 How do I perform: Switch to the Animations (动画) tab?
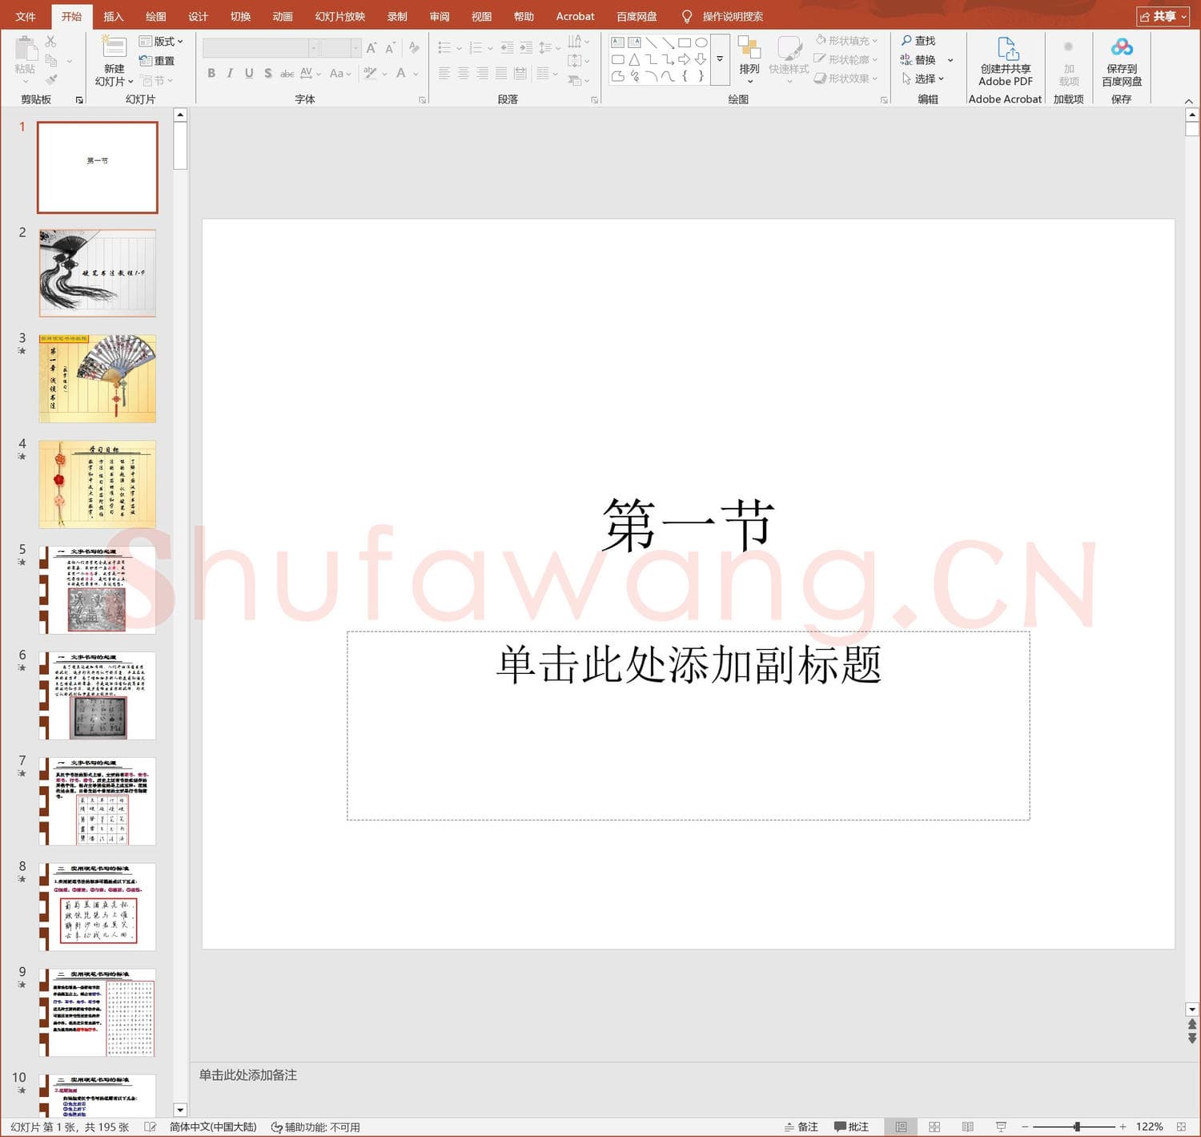(283, 16)
